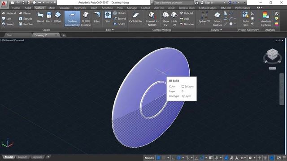Screen dimensions: 287x161
Task: Open the Mesh ribbon tab
Action: click(x=52, y=8)
